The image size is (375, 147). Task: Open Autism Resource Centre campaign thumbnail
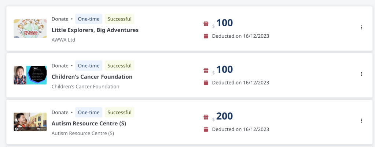30,122
